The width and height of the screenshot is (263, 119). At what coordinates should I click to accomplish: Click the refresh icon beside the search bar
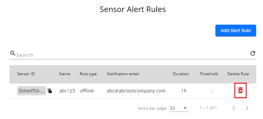click(x=253, y=54)
